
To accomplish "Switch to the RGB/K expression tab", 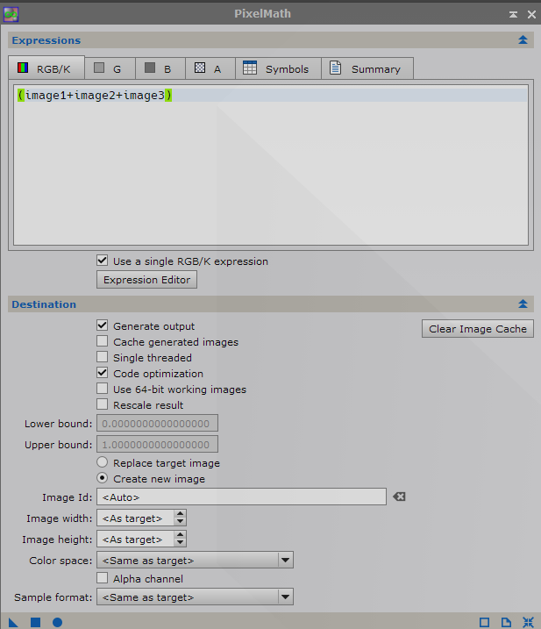I will [x=46, y=68].
